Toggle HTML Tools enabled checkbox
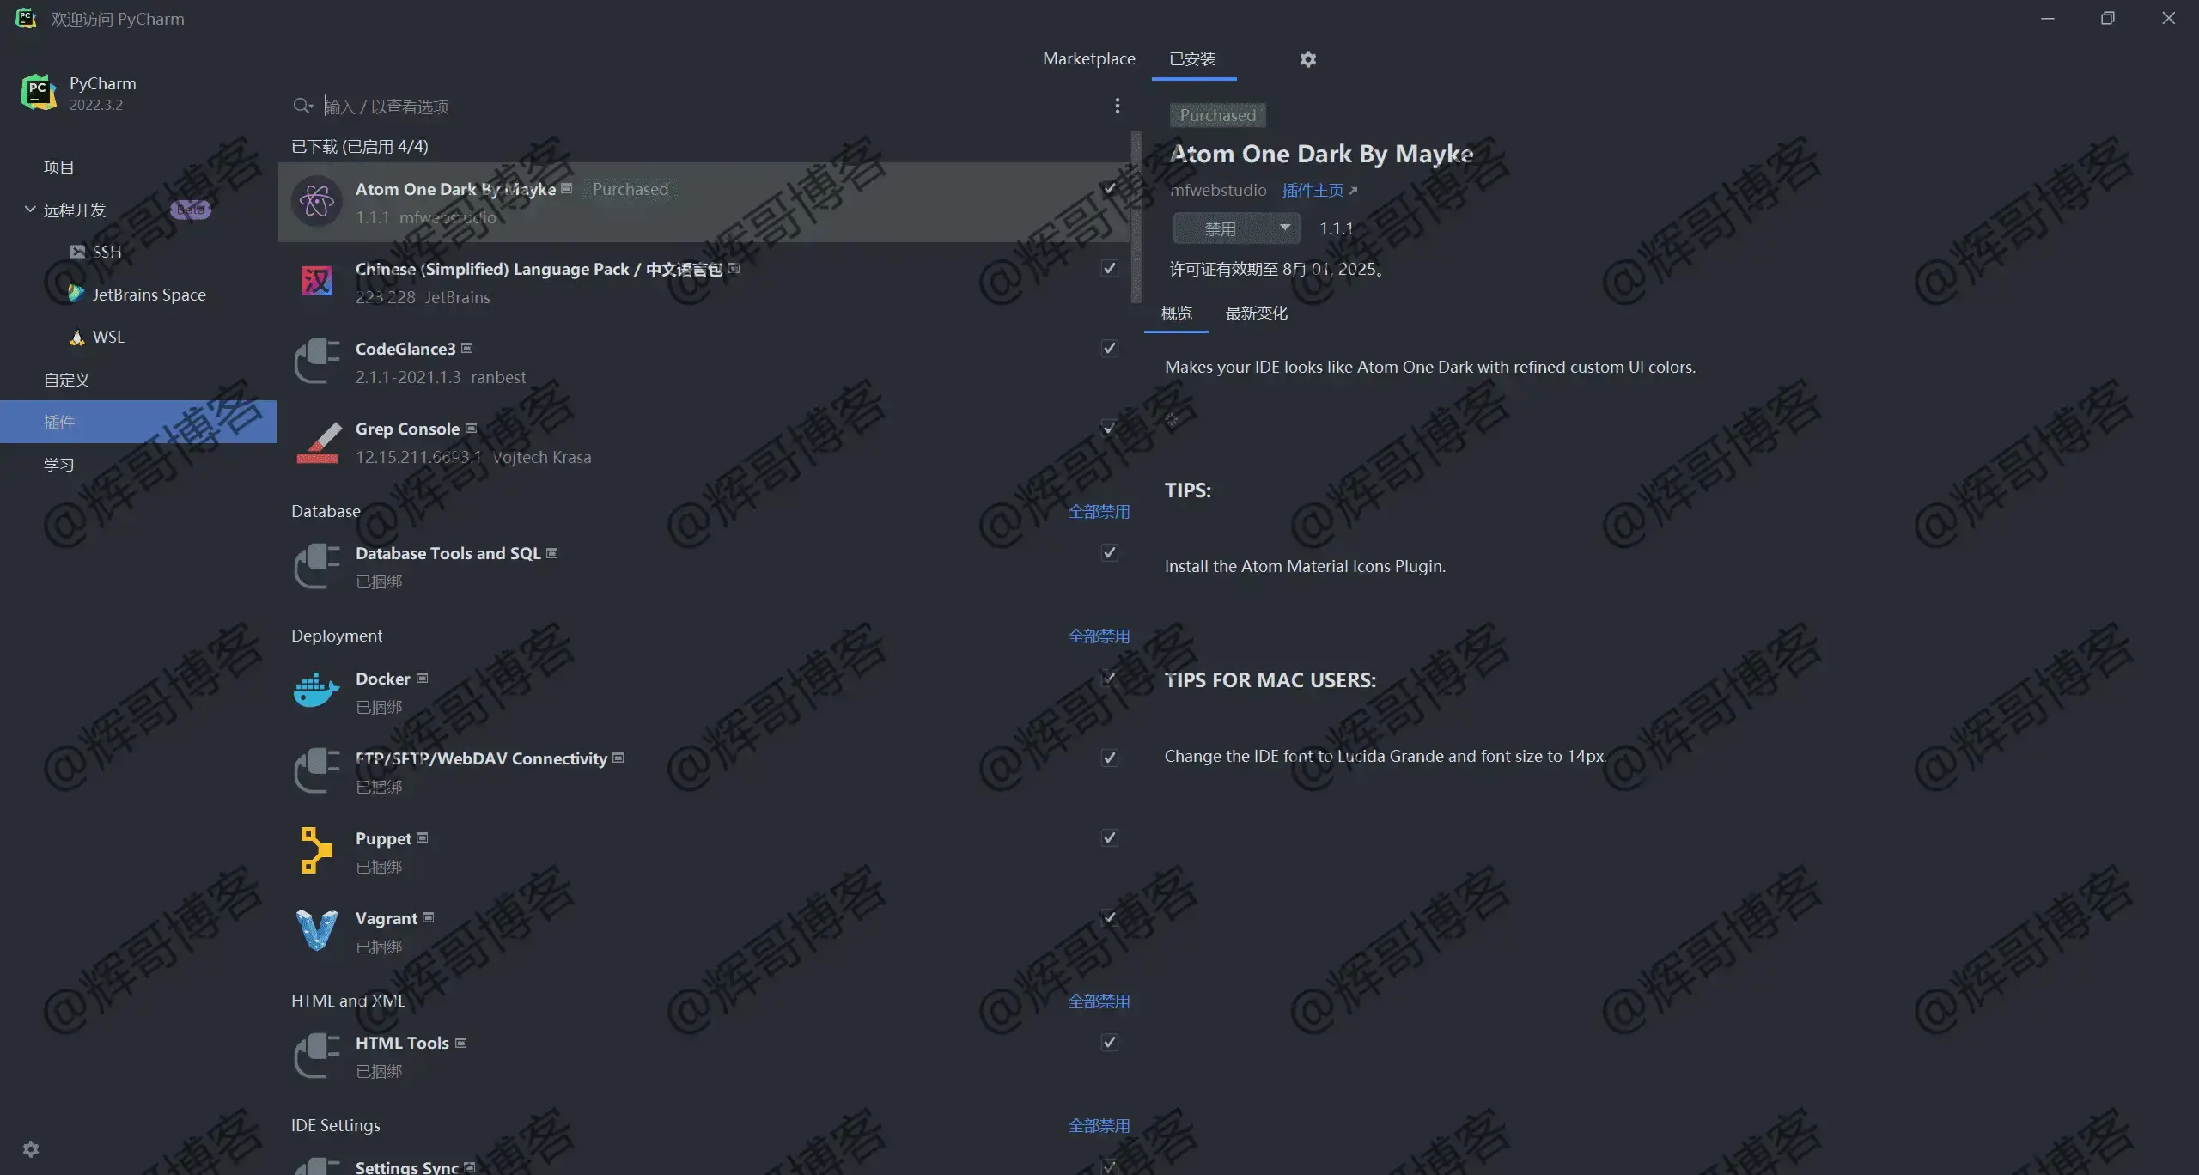 1108,1041
